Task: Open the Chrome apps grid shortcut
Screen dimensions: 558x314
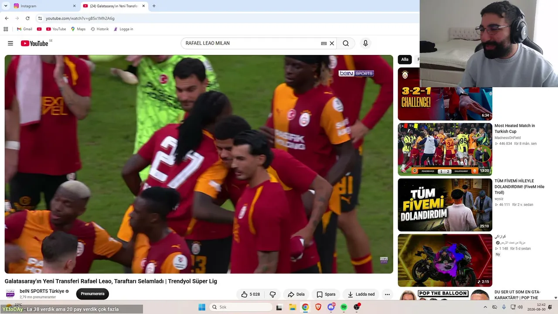Action: (x=6, y=29)
